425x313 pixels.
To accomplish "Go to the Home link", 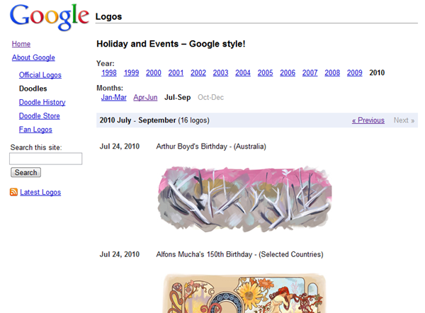I will click(x=21, y=44).
